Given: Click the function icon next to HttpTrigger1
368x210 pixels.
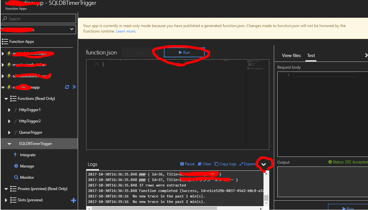Looking at the screenshot, I should [15, 110].
